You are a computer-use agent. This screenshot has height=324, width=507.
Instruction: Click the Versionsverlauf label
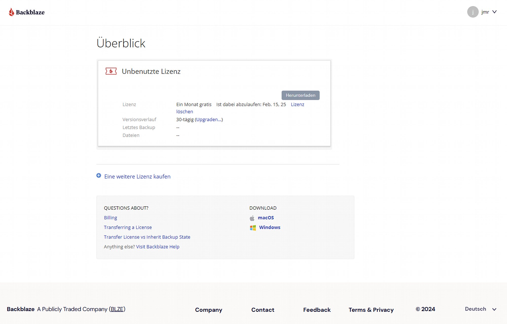[139, 119]
